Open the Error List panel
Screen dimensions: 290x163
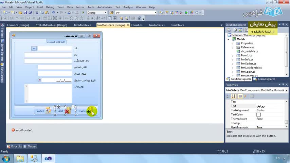click(14, 146)
